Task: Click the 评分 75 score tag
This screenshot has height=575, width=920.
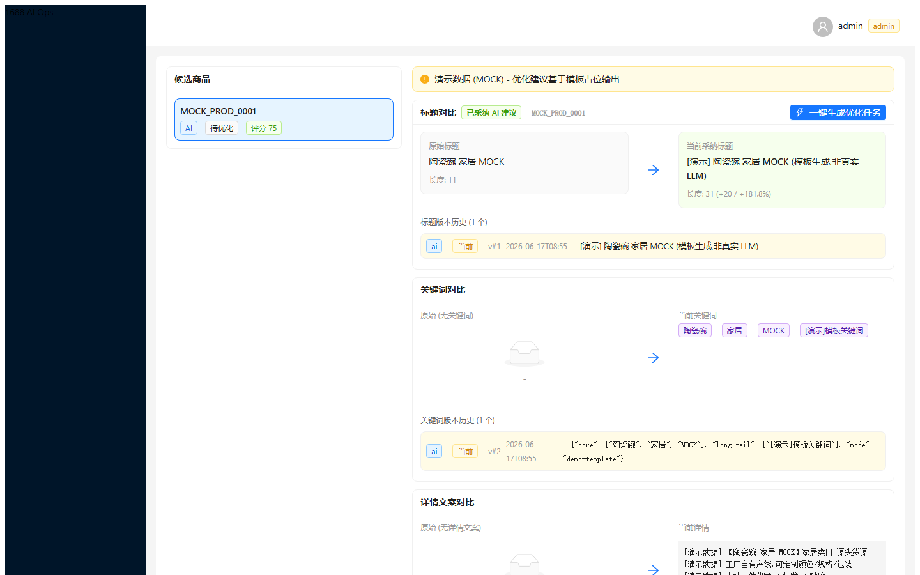Action: pyautogui.click(x=264, y=128)
